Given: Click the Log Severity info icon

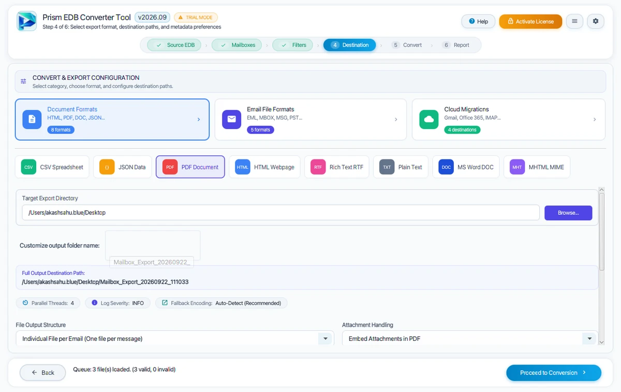Looking at the screenshot, I should tap(94, 303).
